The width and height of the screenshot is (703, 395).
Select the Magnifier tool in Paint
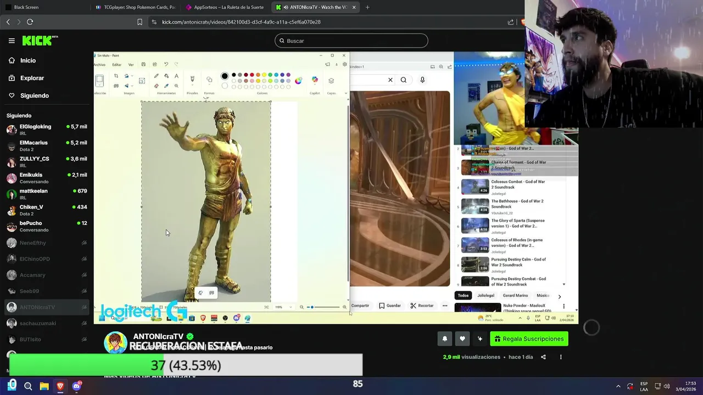coord(176,86)
